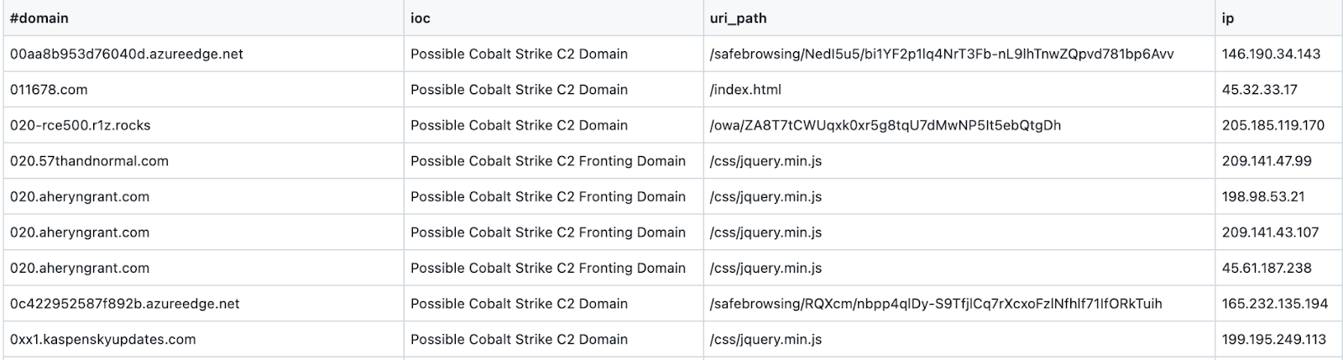Click the ioc column header
This screenshot has width=1343, height=360.
tap(421, 18)
